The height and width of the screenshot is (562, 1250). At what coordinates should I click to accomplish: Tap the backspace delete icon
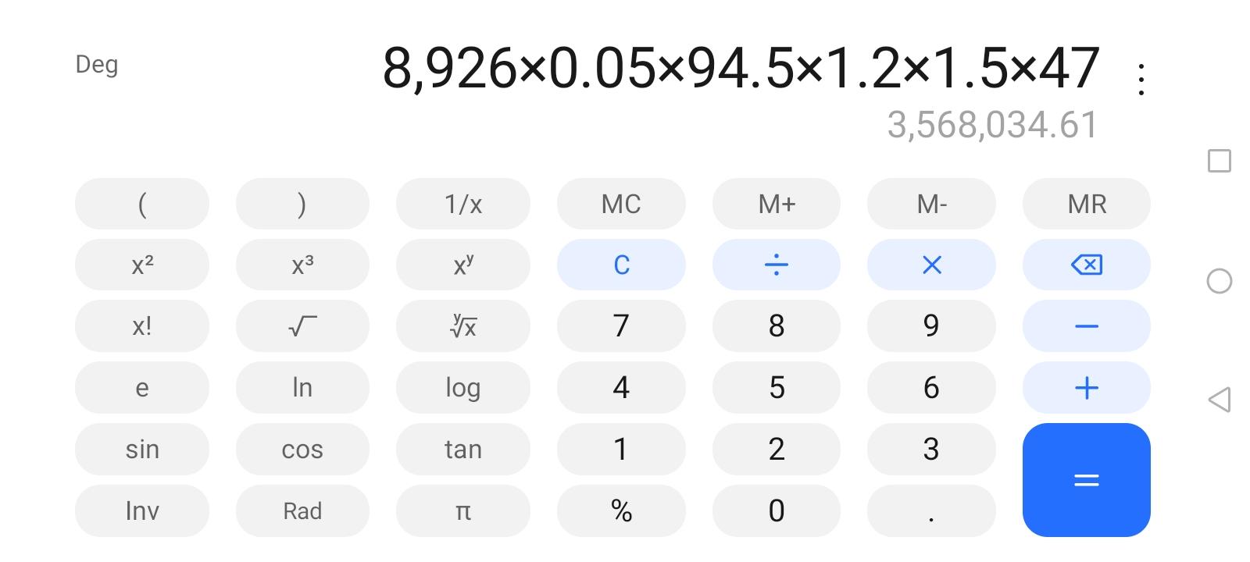pos(1086,265)
